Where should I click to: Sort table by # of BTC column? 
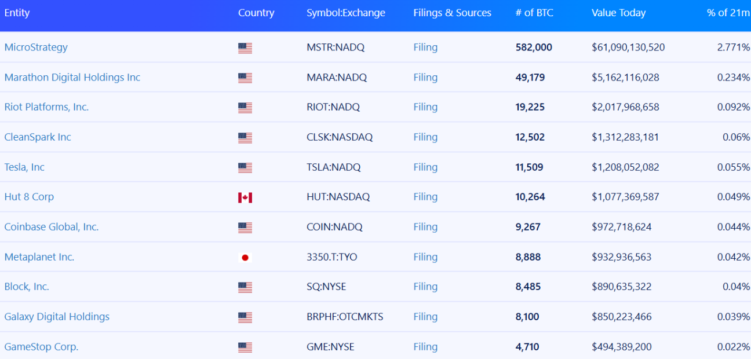click(x=534, y=13)
